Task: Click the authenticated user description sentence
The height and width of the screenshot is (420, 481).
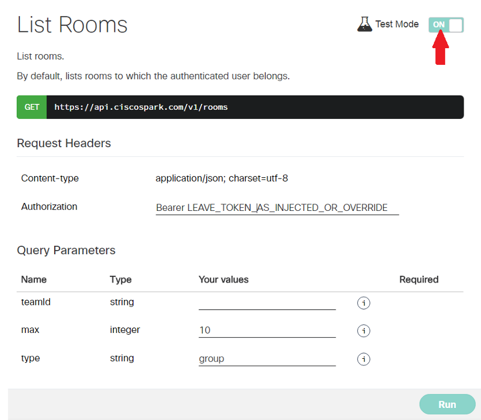Action: (x=153, y=76)
